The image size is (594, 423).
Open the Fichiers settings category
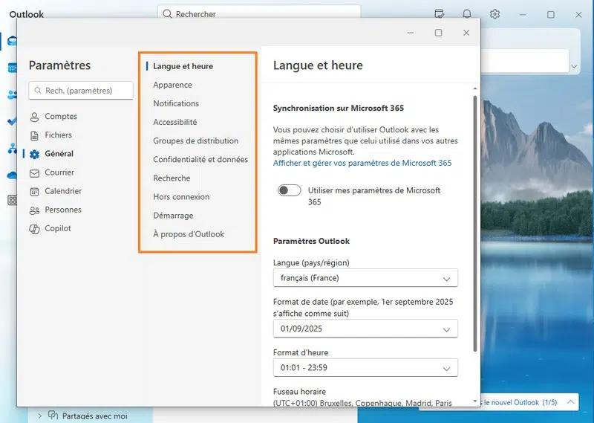(58, 135)
